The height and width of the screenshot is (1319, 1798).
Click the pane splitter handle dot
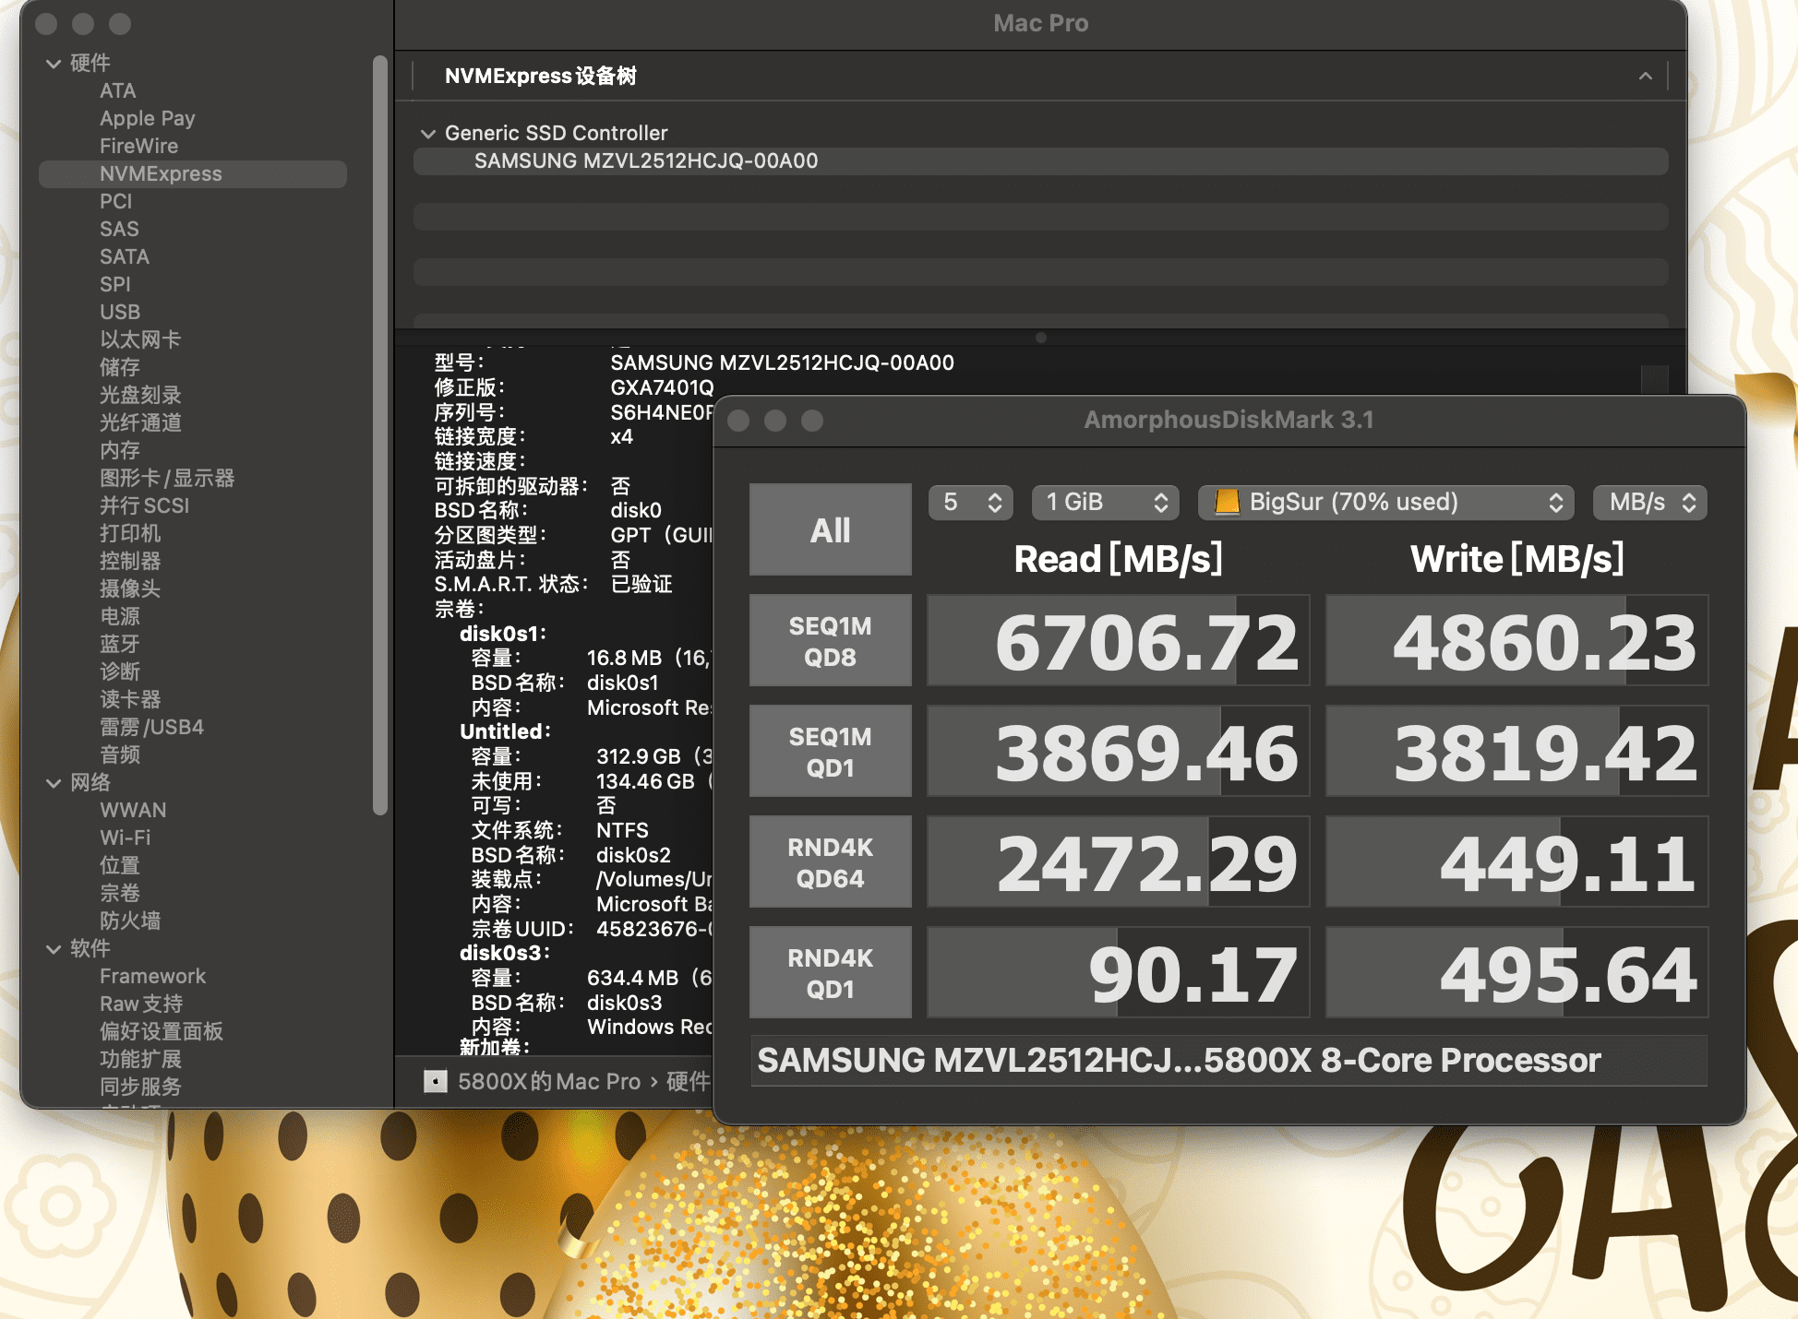[1041, 338]
